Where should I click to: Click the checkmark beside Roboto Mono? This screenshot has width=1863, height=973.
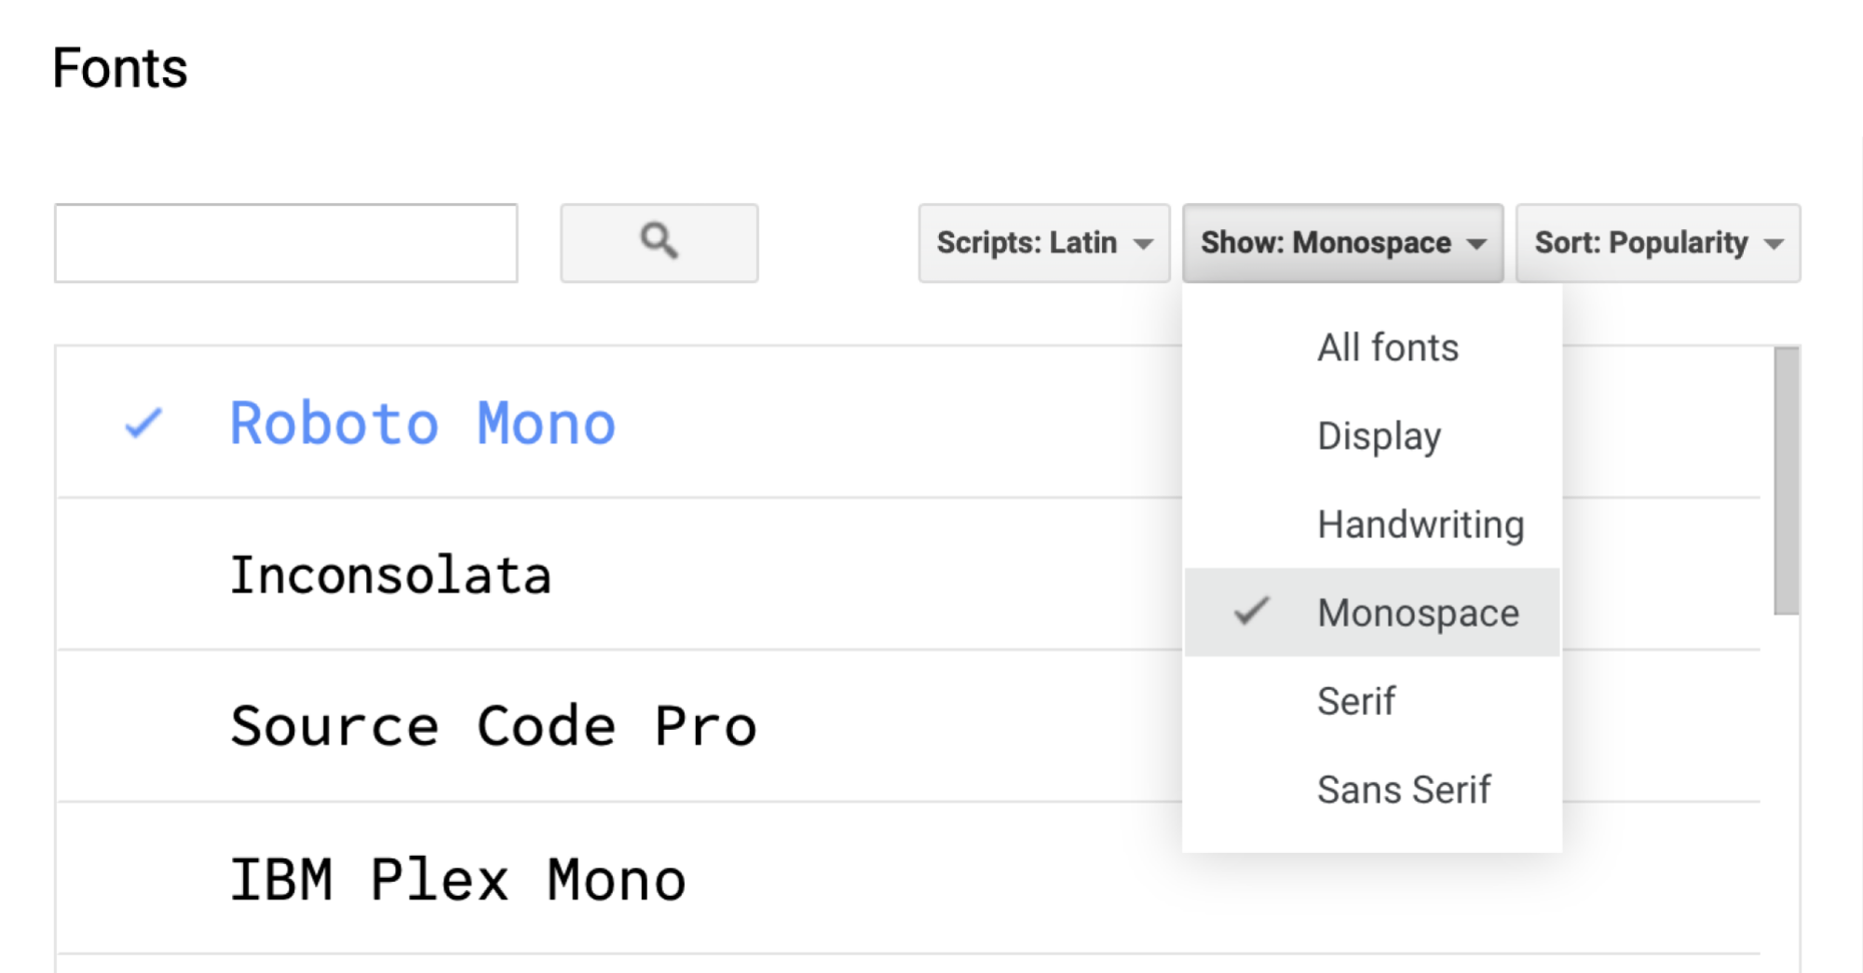click(x=142, y=424)
